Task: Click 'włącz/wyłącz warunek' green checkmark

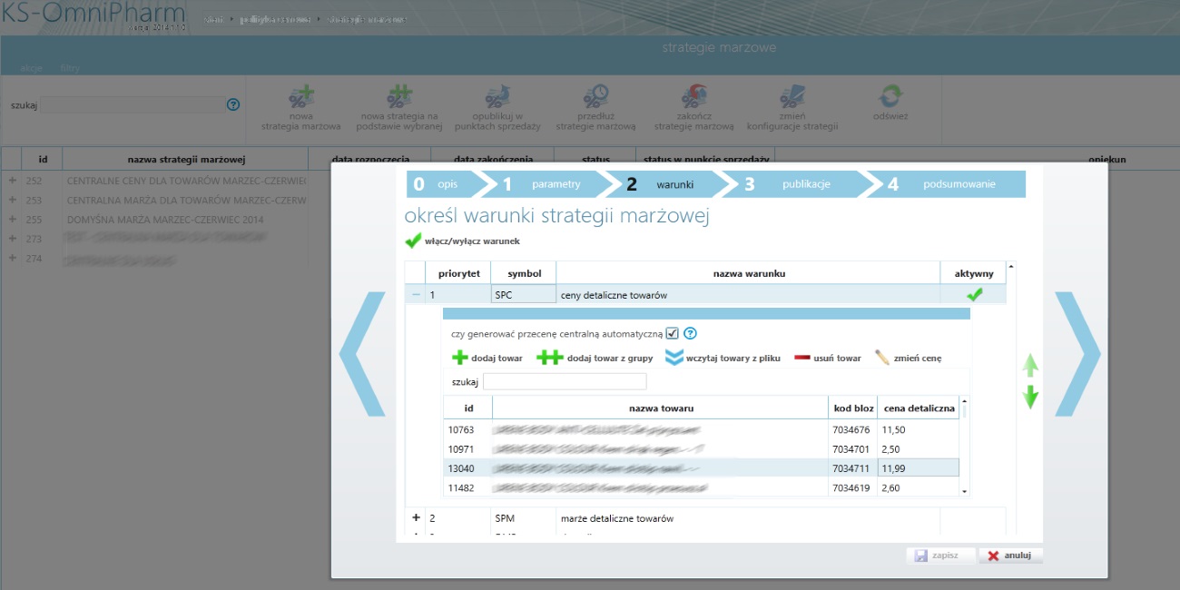Action: click(413, 241)
